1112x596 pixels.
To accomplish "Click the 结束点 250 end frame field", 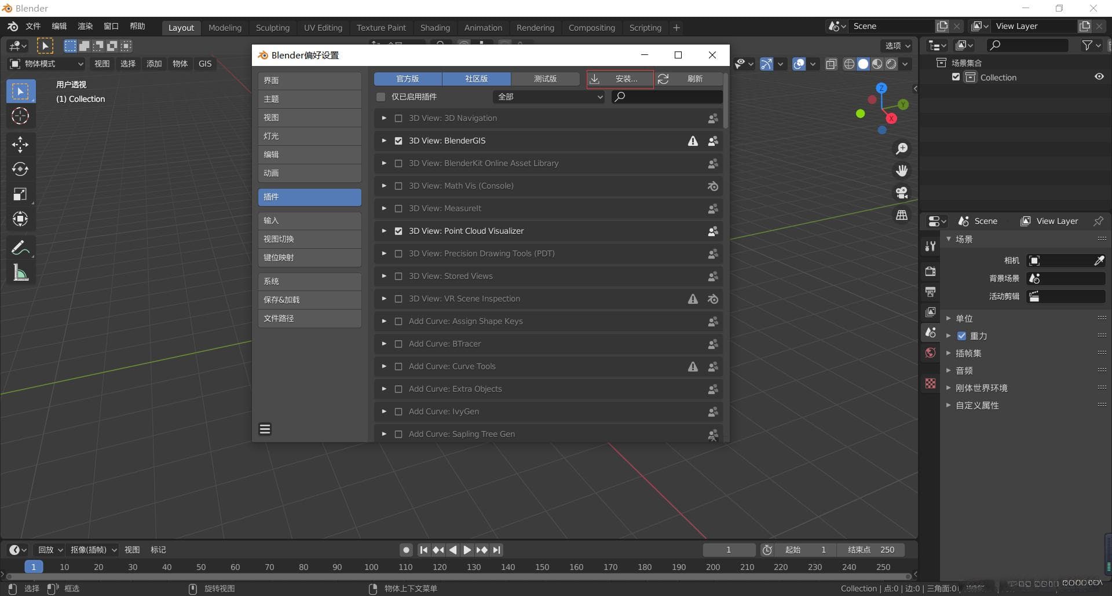I will pos(870,550).
